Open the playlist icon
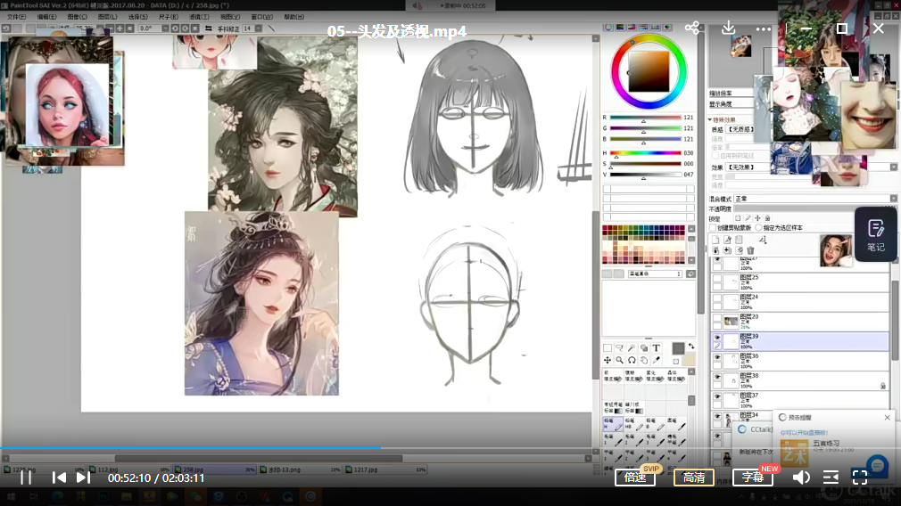Viewport: 901px width, 506px height. (x=831, y=477)
